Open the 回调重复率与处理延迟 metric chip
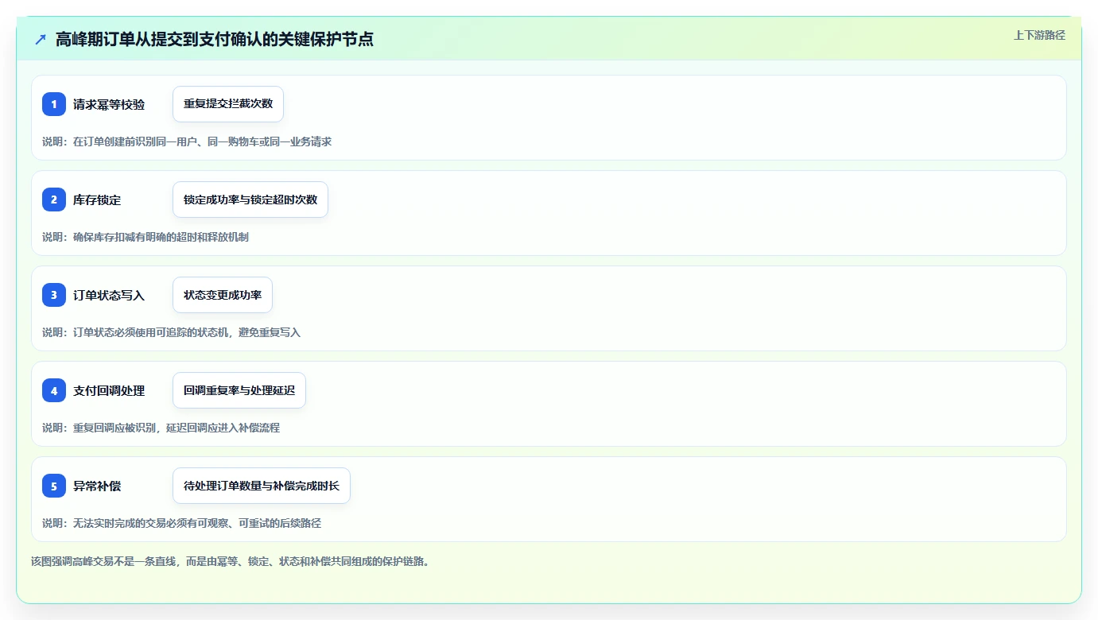Viewport: 1098px width, 620px height. pyautogui.click(x=239, y=390)
